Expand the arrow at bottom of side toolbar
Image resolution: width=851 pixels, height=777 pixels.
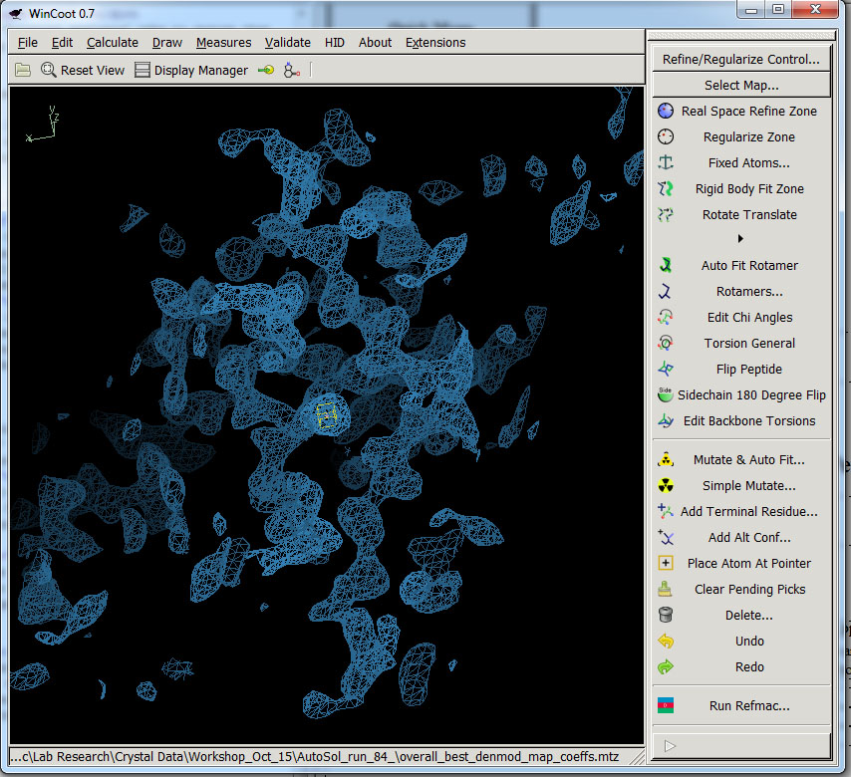coord(670,745)
